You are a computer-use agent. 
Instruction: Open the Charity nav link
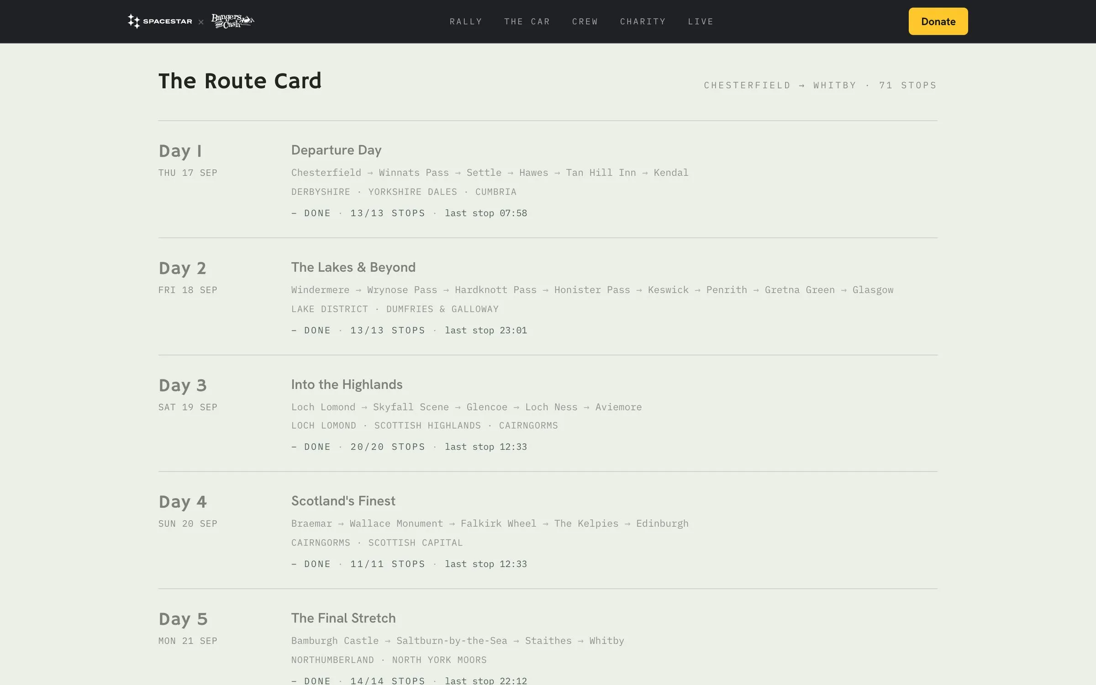(643, 21)
